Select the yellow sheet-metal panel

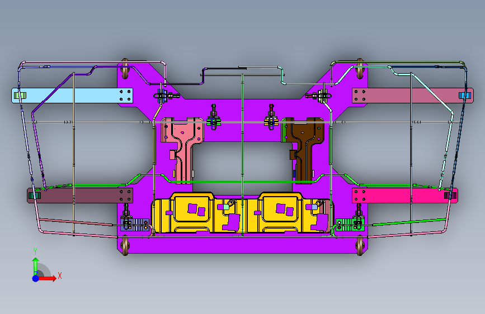[x=242, y=213]
